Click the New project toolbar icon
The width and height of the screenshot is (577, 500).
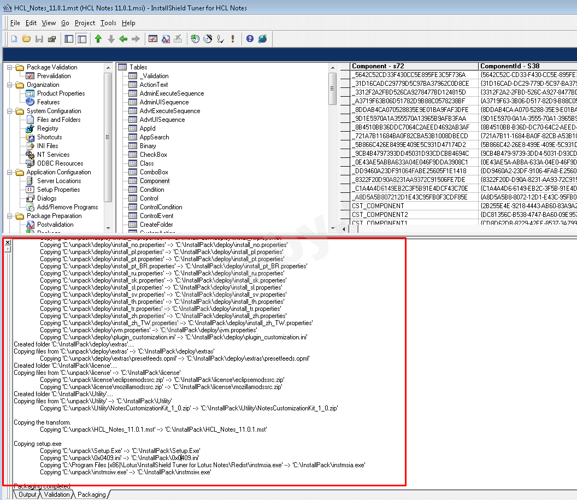(x=14, y=39)
